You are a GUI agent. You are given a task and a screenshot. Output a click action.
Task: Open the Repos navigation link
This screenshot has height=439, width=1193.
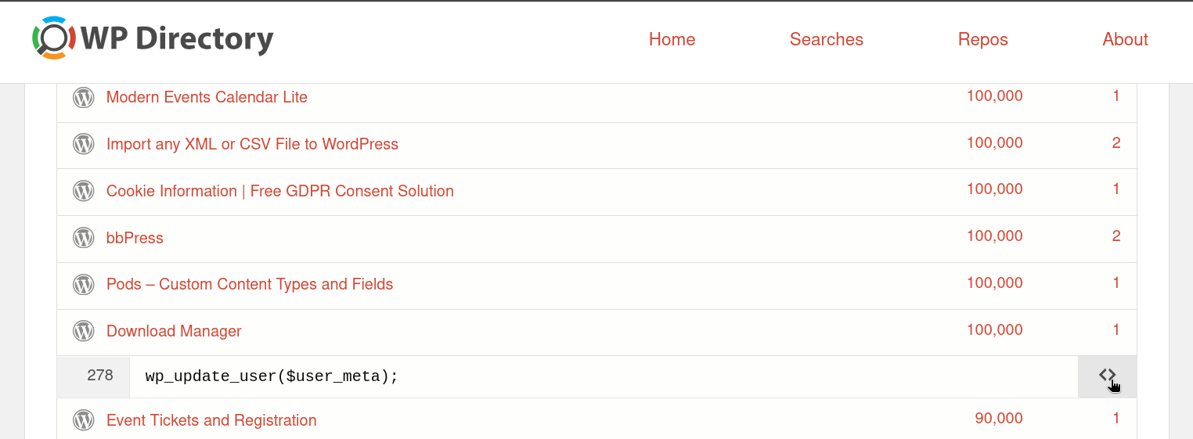[982, 39]
